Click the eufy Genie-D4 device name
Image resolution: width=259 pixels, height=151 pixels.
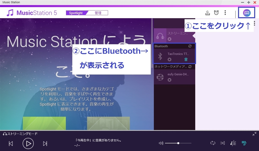click(x=178, y=74)
